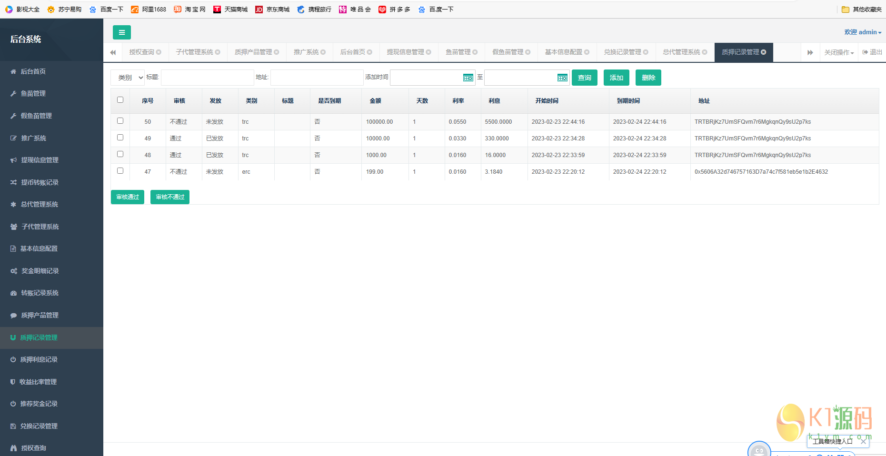
Task: Open 京东商城 bookmark in the bookmarks bar
Action: tap(272, 10)
